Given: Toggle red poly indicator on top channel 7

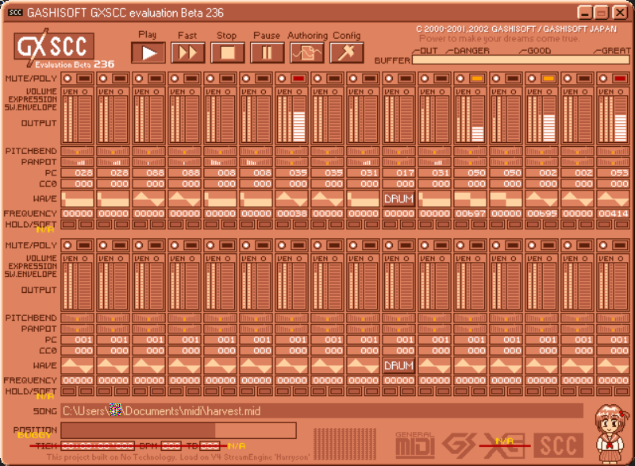Looking at the screenshot, I should [298, 79].
